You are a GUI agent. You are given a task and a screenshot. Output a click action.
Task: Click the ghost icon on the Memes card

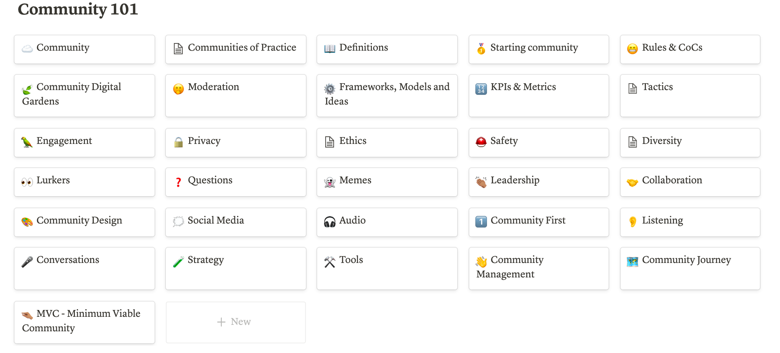click(x=330, y=182)
